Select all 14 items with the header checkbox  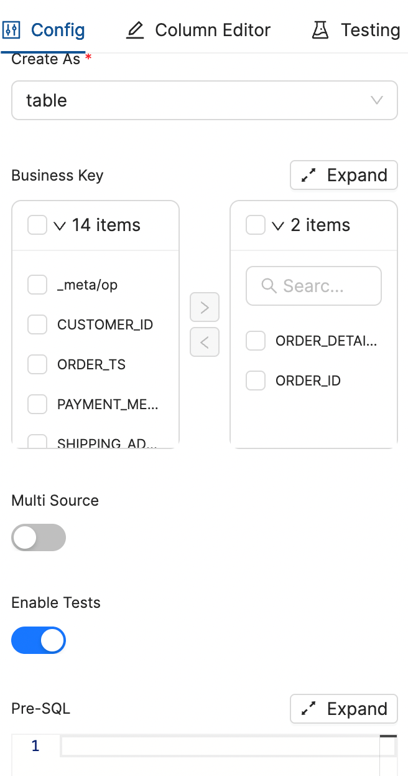(37, 225)
